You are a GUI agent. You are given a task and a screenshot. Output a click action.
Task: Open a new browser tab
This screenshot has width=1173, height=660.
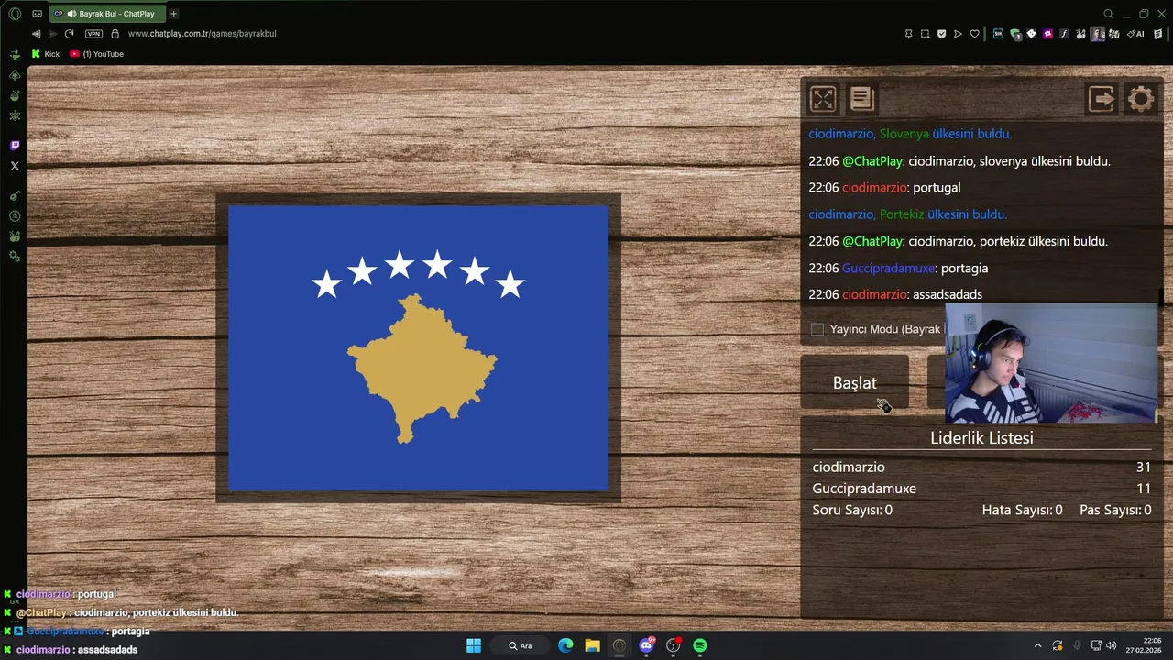(173, 14)
